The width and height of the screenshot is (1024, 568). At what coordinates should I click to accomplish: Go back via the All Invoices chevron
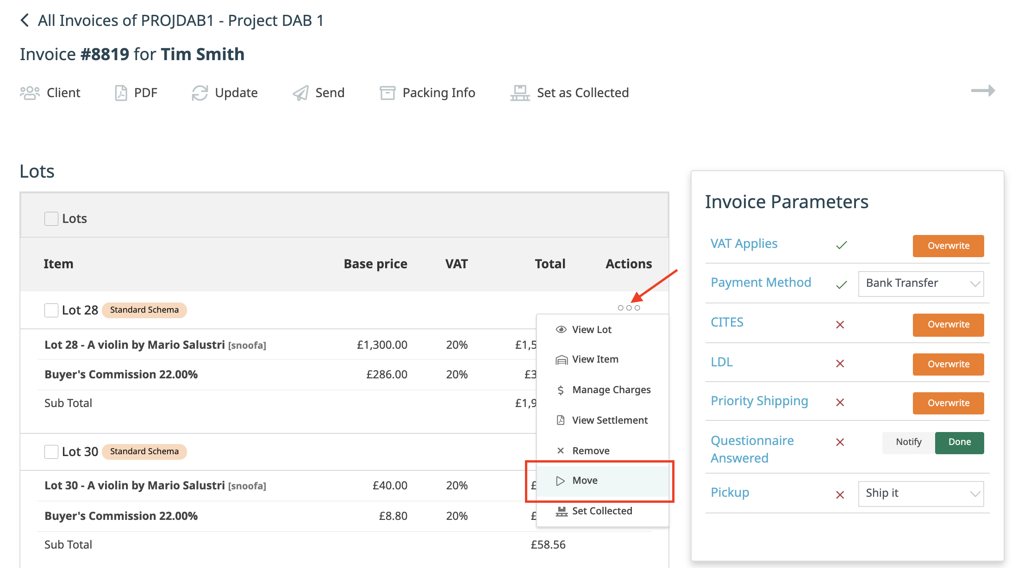point(25,20)
